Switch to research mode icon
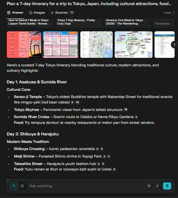 [22, 186]
